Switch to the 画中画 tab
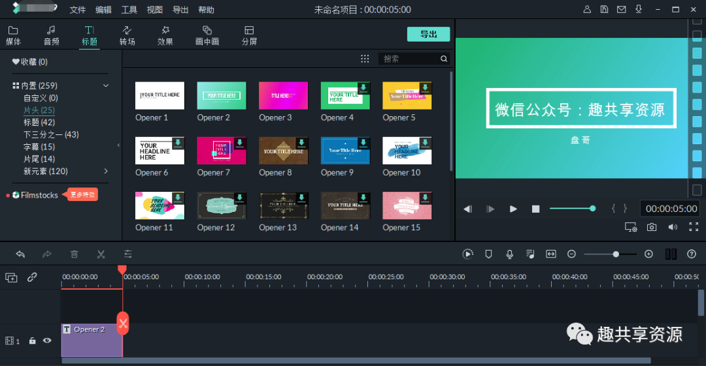This screenshot has width=706, height=366. 207,35
